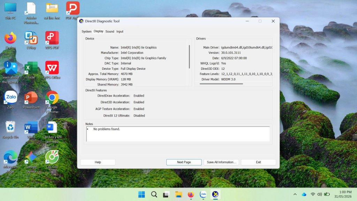The width and height of the screenshot is (357, 201).
Task: Click the Drivers panel horizontal scrollbar
Action: click(221, 84)
